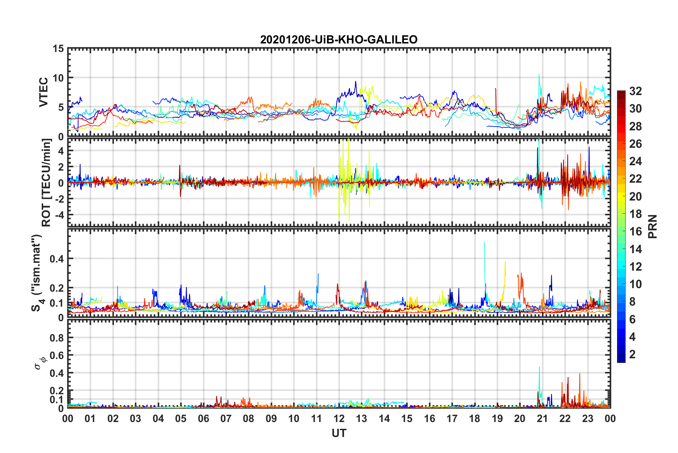Click ROT tick label 4
Viewport: 678px width, 453px height.
(x=61, y=151)
